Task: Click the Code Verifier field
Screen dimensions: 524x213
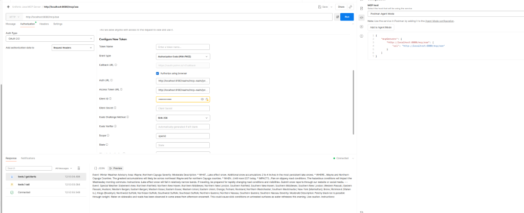Action: click(x=183, y=127)
